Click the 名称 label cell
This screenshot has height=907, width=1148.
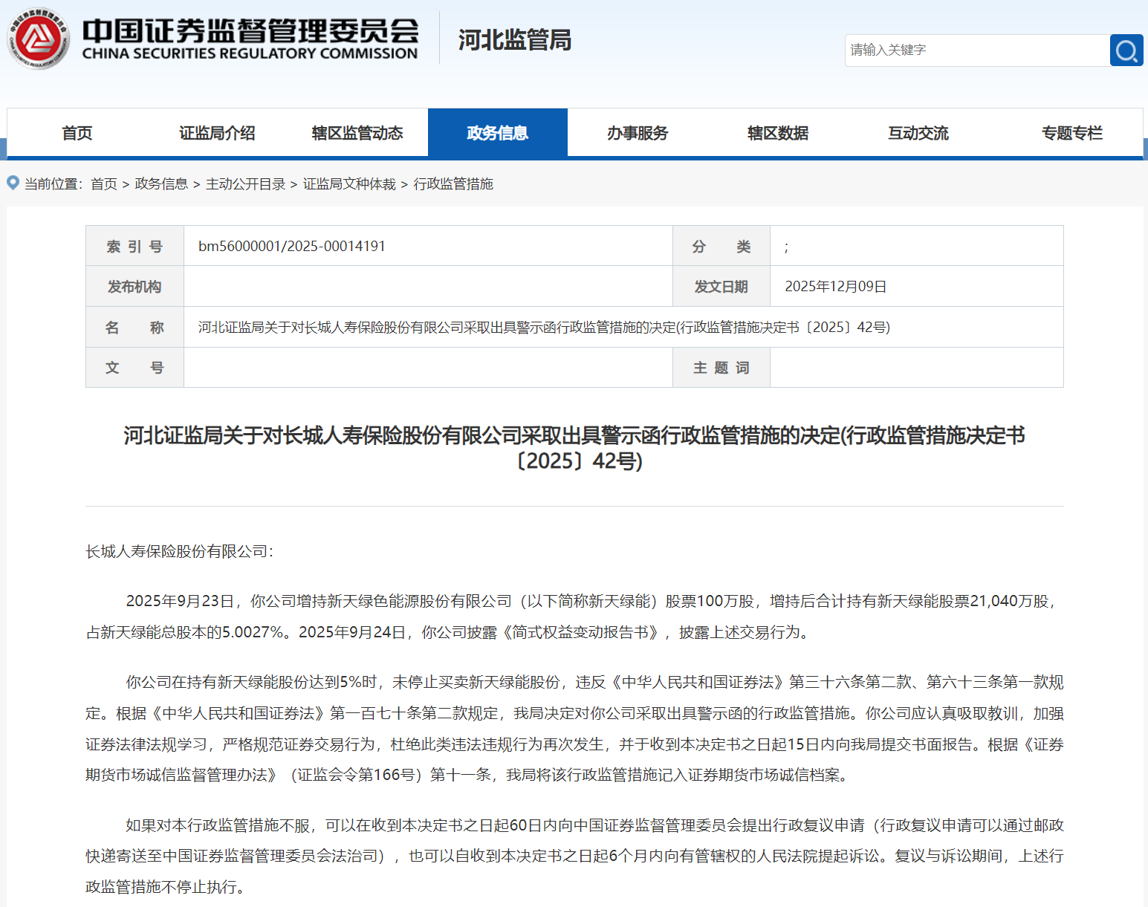134,327
